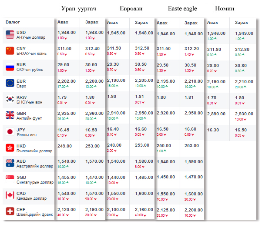Screen dimensions: 262x228
Task: Select Номин EUR sell rate 2,210.00
Action: (243, 81)
